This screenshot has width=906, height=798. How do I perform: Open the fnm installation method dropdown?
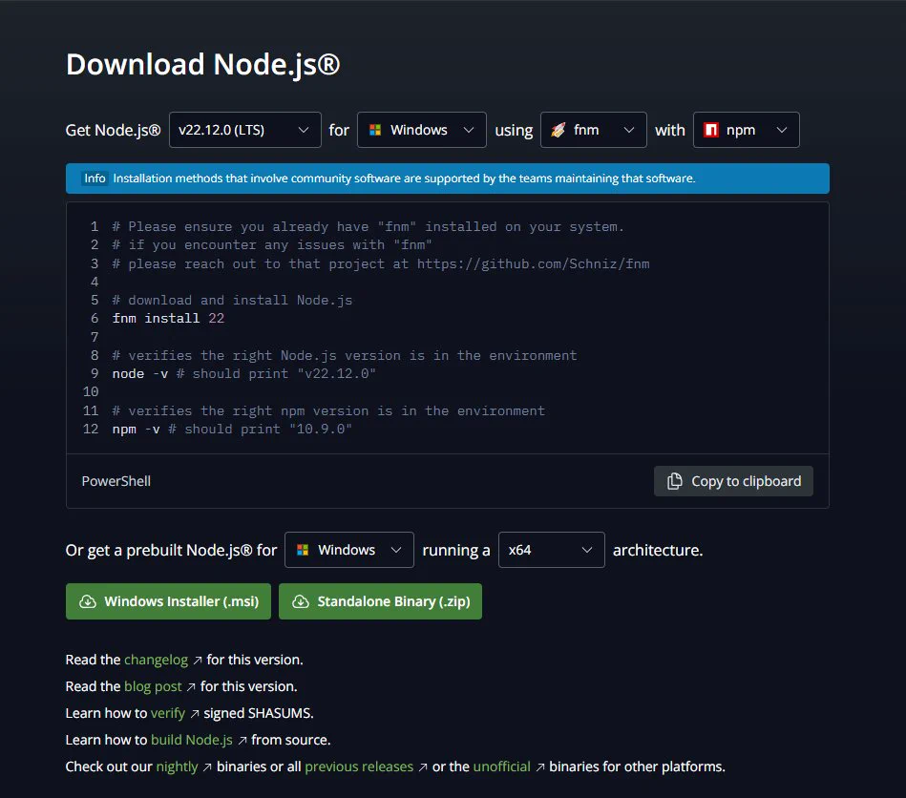click(x=594, y=130)
